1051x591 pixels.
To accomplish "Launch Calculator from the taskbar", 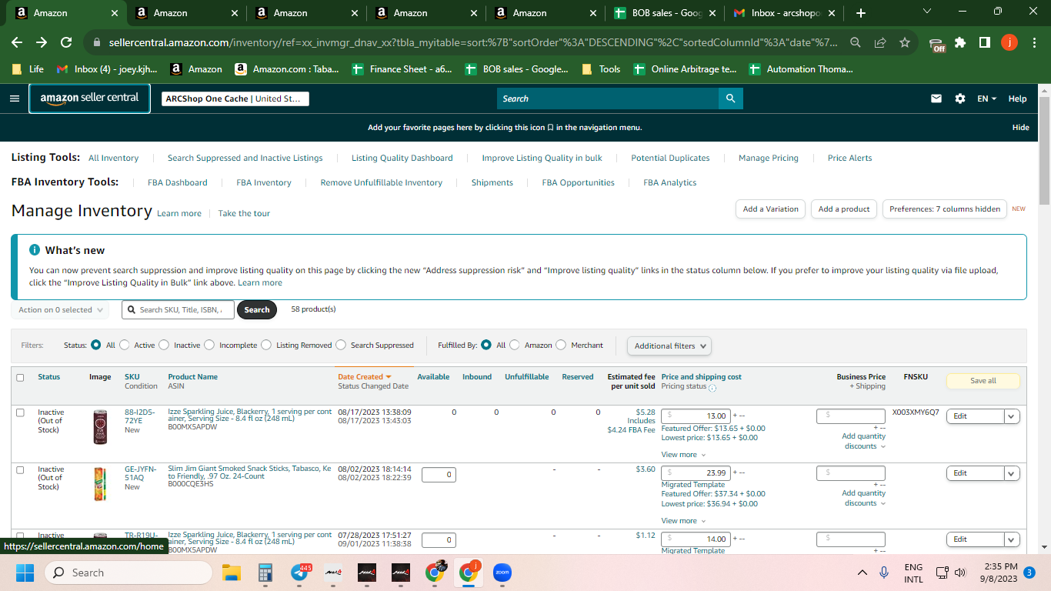I will point(265,573).
